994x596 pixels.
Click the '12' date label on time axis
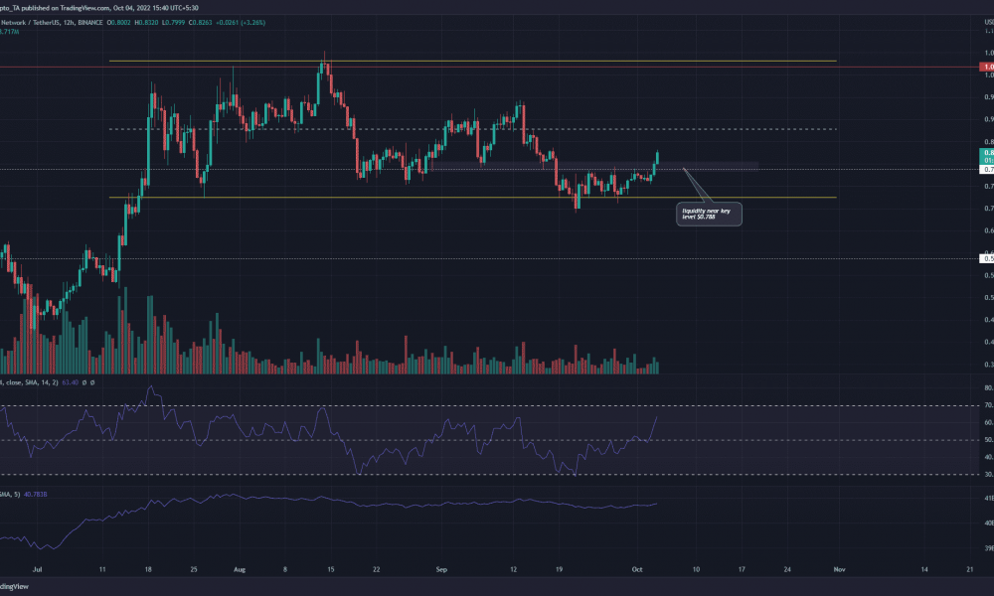(514, 569)
